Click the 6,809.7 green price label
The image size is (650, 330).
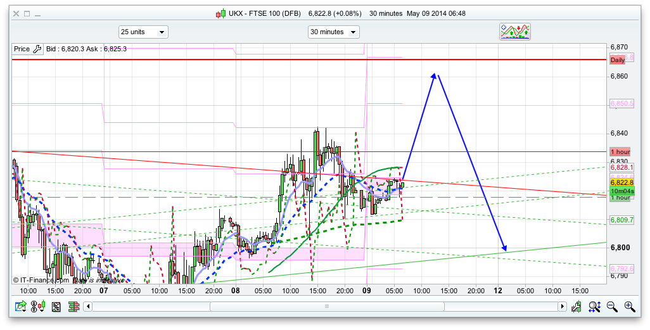point(621,220)
